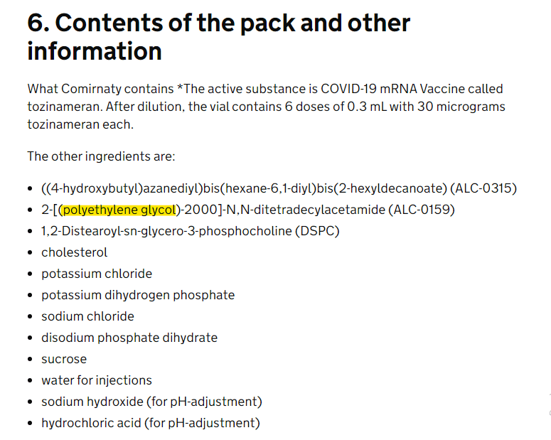Click "potassium dihydrogen phosphate" list item
Image resolution: width=551 pixels, height=440 pixels.
138,295
